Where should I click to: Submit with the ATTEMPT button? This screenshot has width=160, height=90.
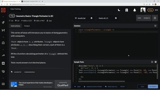[153, 86]
